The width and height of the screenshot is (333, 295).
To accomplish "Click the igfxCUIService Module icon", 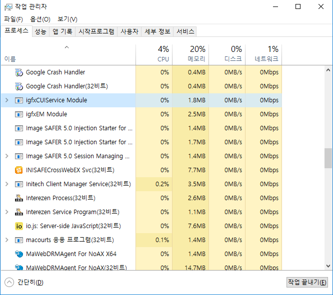I will tap(19, 100).
